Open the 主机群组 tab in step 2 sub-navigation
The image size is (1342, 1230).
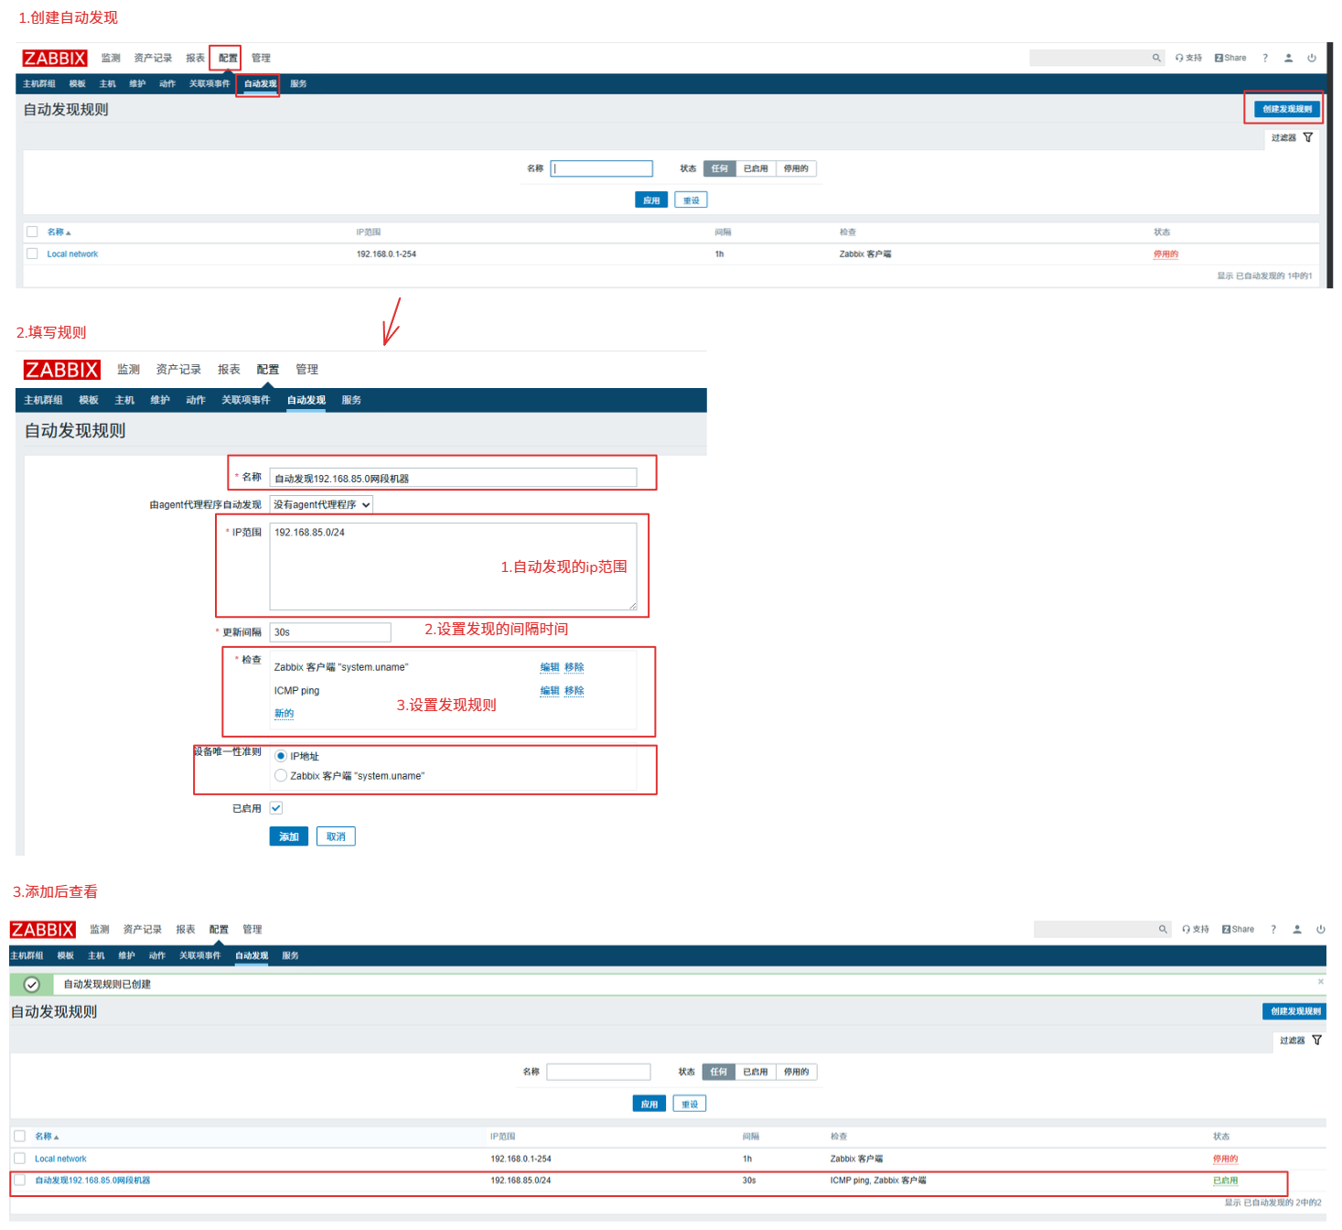tap(43, 400)
